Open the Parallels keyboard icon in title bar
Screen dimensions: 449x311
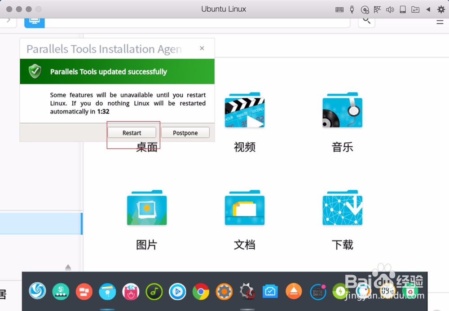339,9
